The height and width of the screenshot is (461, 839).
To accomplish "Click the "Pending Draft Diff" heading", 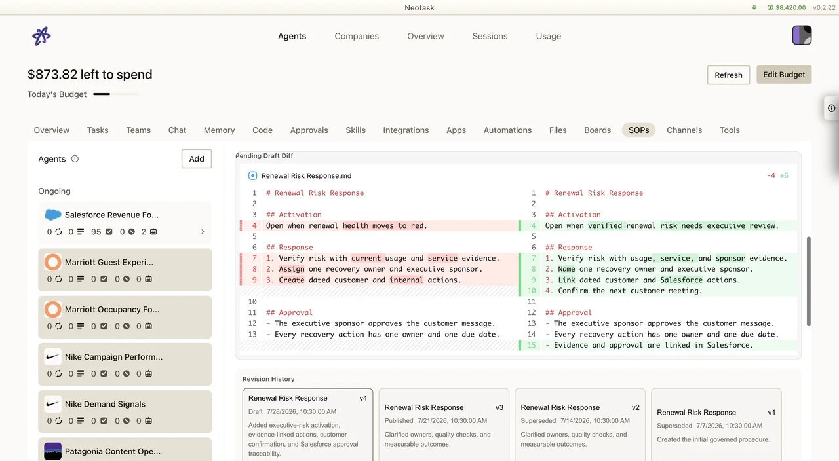I will [x=264, y=156].
